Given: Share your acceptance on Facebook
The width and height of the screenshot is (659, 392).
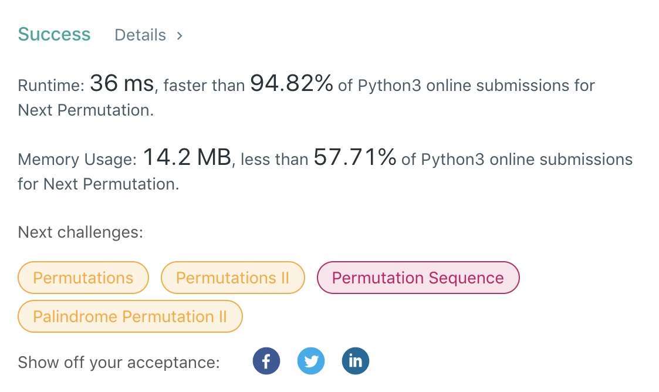Looking at the screenshot, I should pyautogui.click(x=266, y=361).
